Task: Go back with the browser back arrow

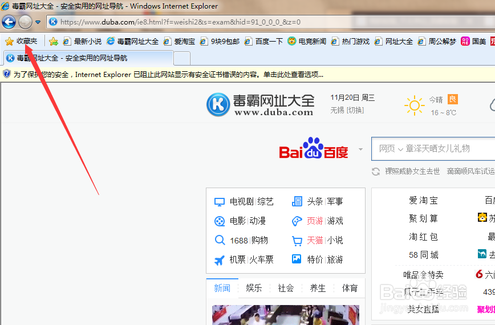Action: point(9,22)
